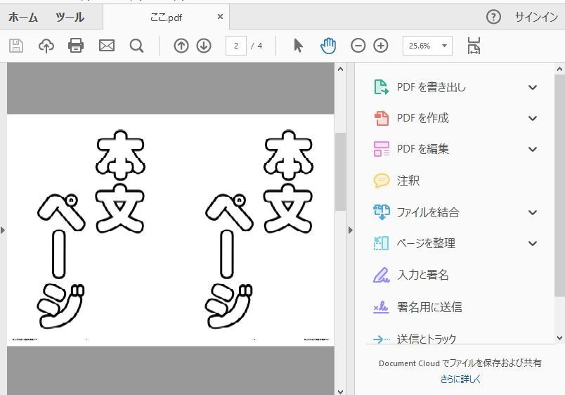Zoom in with the plus icon
The image size is (565, 395).
tap(381, 46)
